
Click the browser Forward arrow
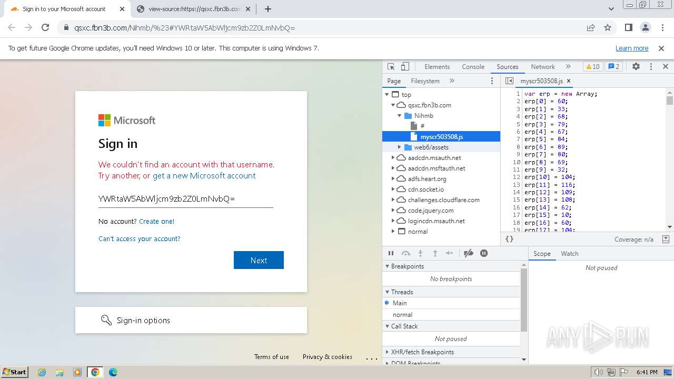click(28, 28)
